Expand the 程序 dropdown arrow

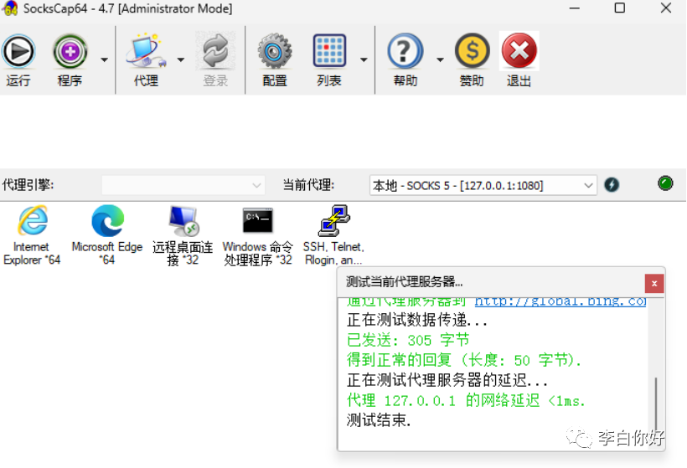[x=104, y=59]
